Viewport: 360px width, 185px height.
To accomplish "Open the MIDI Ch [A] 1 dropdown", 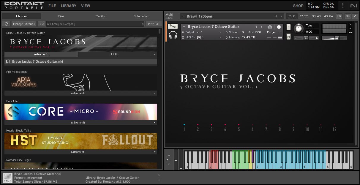I will [x=220, y=37].
